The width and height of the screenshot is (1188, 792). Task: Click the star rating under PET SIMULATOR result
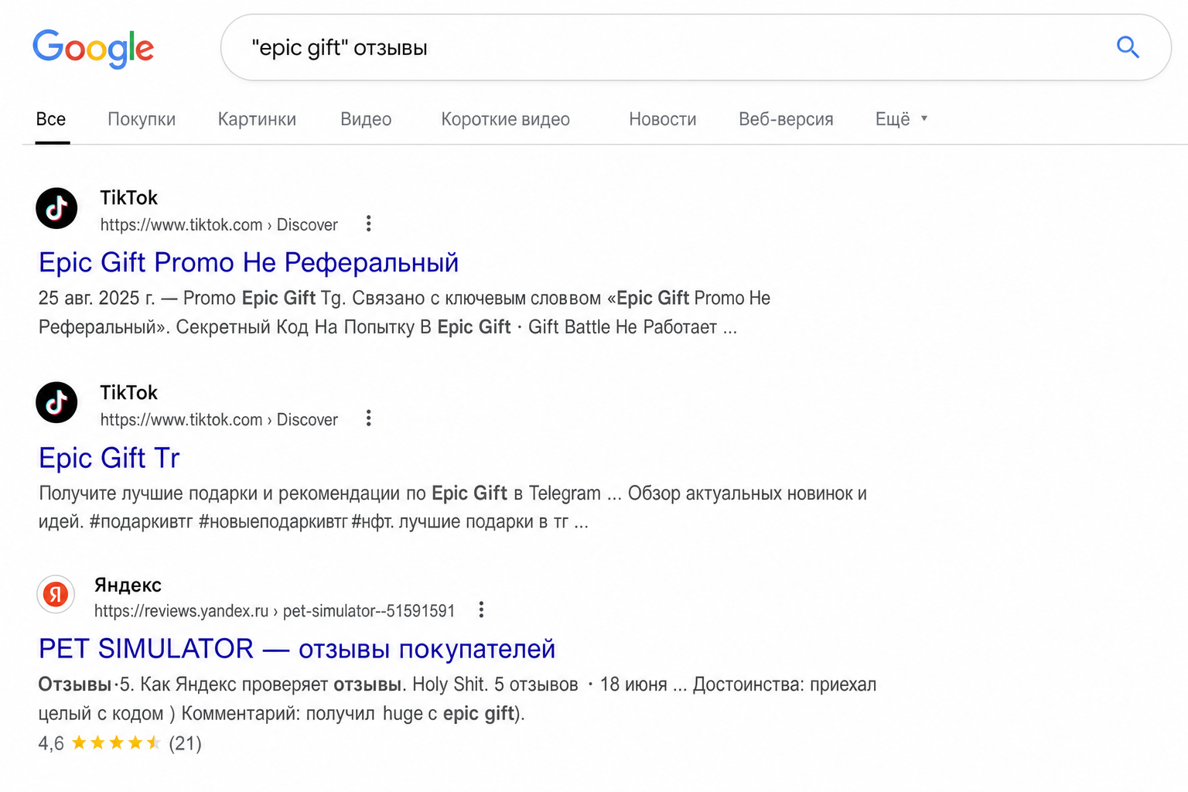coord(116,743)
